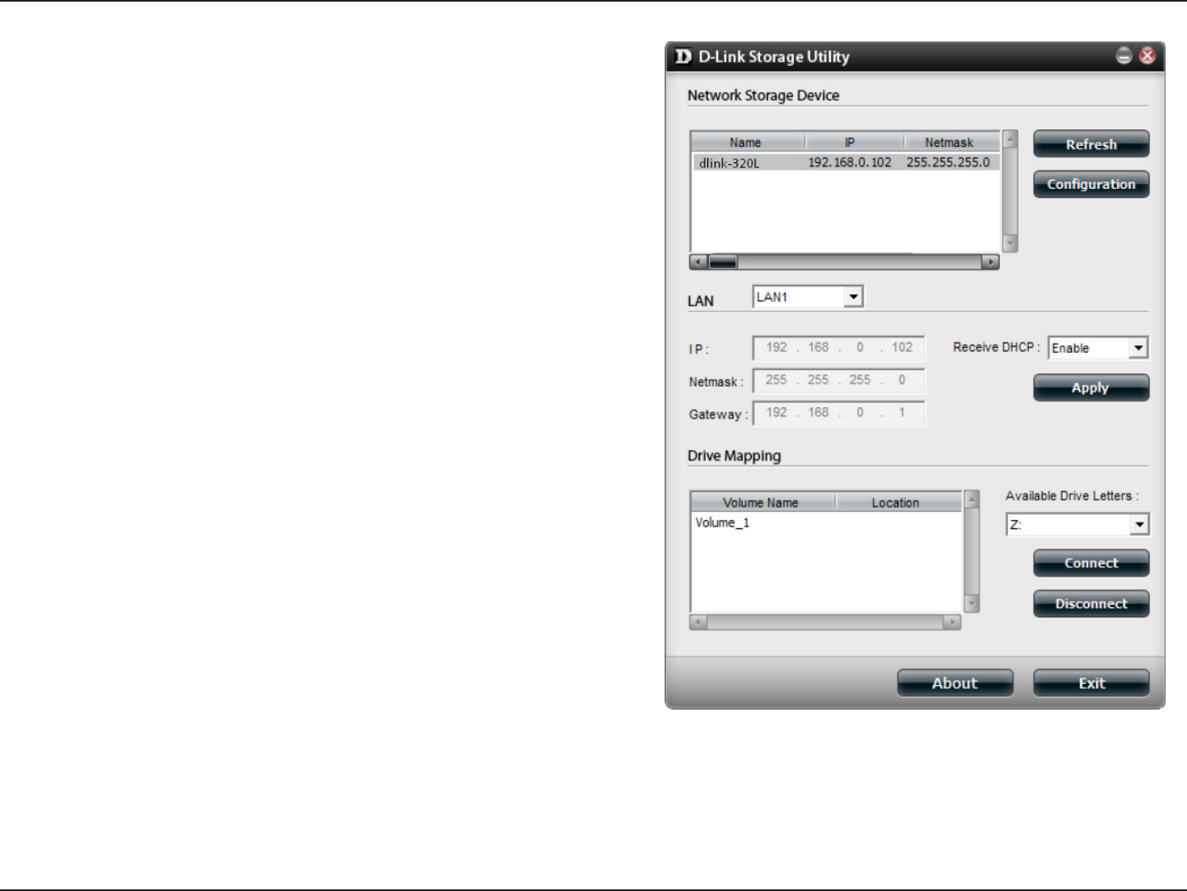Select Volume_1 in Drive Mapping list
This screenshot has height=891, width=1187.
click(723, 523)
